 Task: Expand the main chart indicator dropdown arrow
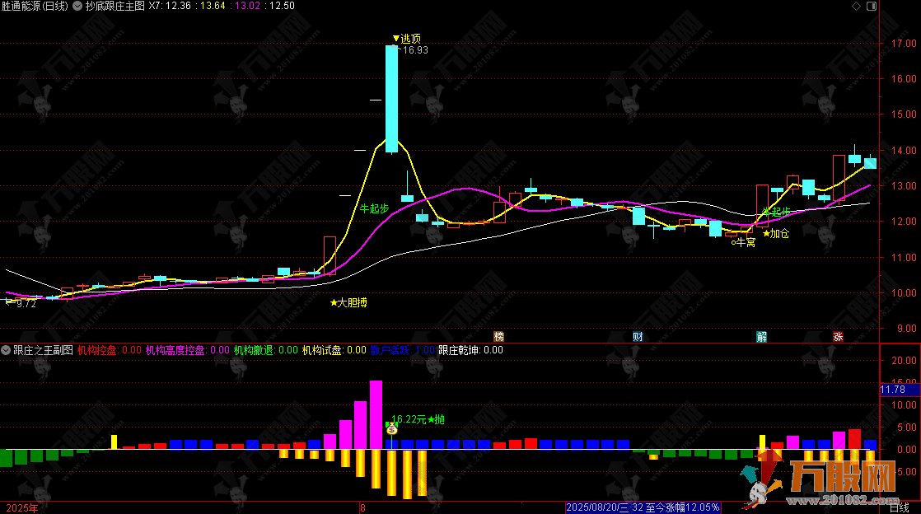pos(78,6)
